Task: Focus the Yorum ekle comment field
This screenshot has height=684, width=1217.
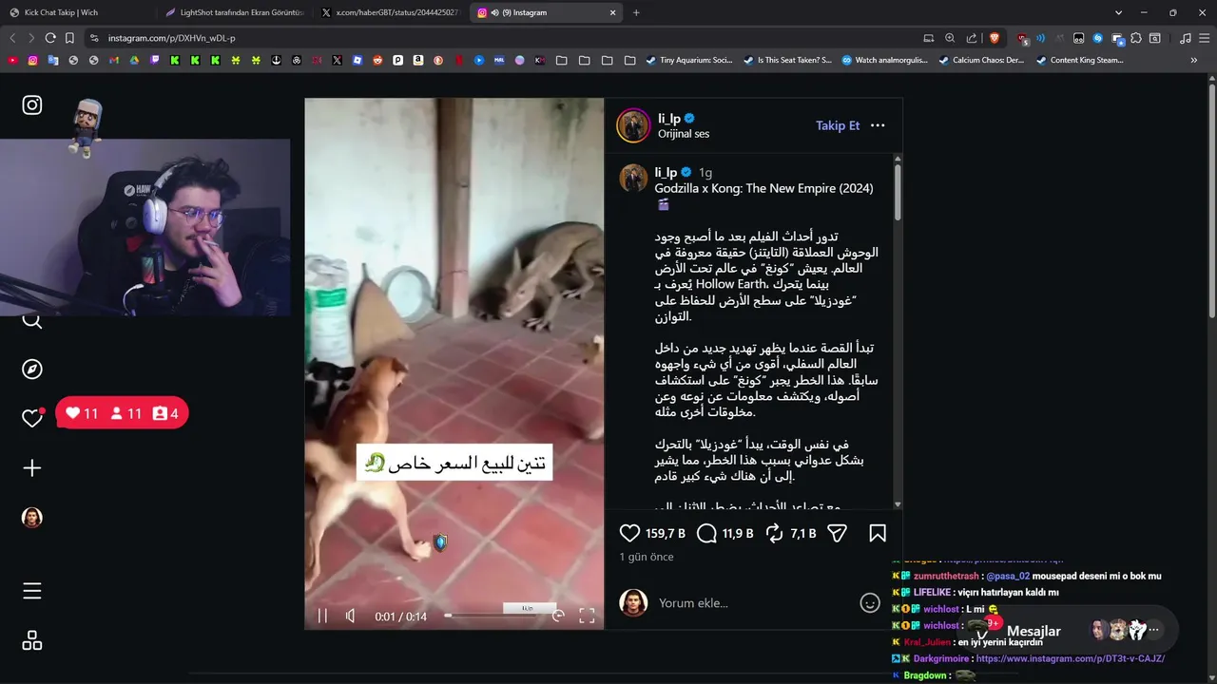Action: click(x=756, y=603)
